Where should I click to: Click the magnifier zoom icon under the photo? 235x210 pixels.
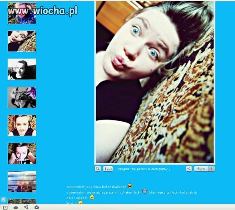click(98, 169)
